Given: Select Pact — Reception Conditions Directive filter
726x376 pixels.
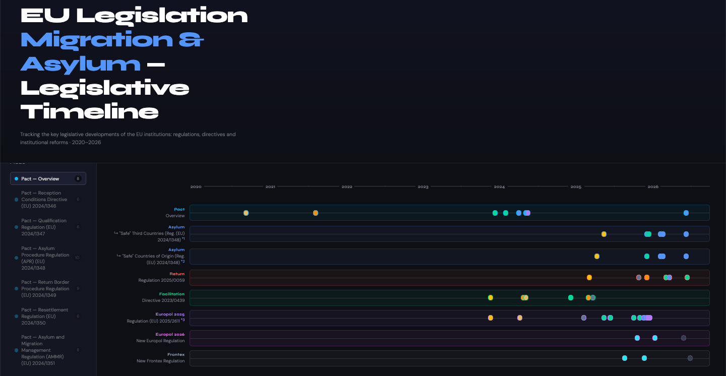Looking at the screenshot, I should coord(48,200).
